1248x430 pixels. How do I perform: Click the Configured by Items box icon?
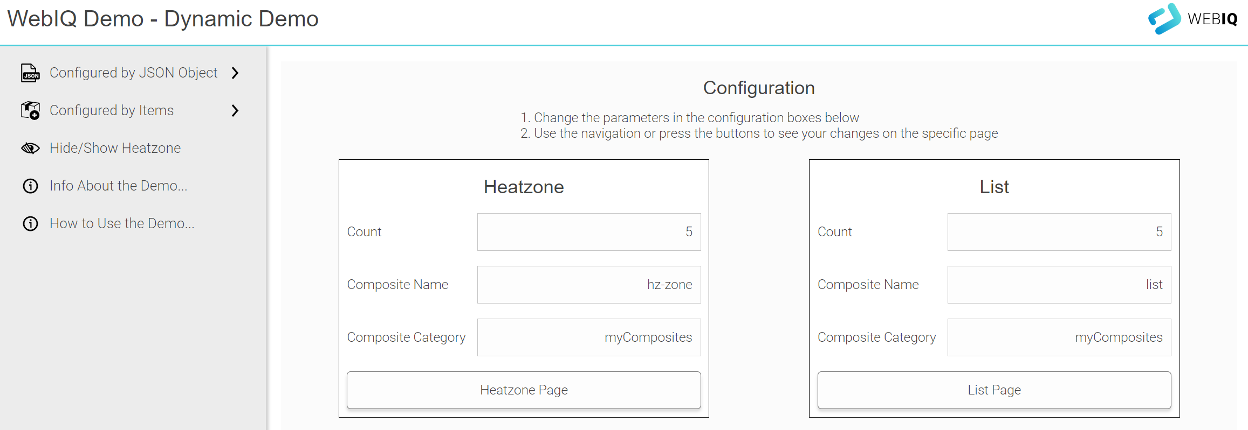(30, 110)
